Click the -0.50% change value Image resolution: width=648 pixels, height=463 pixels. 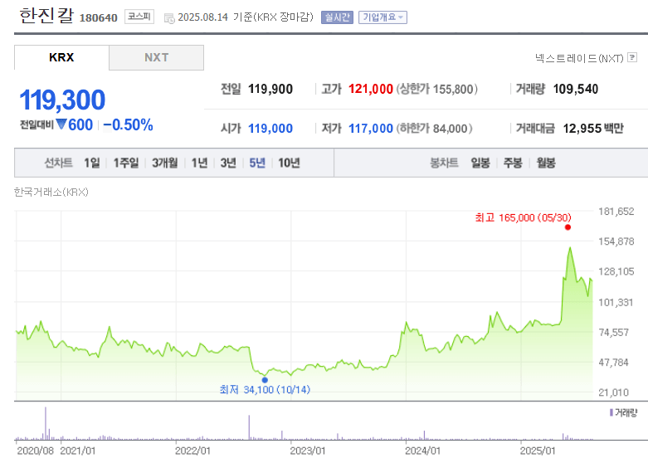pyautogui.click(x=128, y=124)
